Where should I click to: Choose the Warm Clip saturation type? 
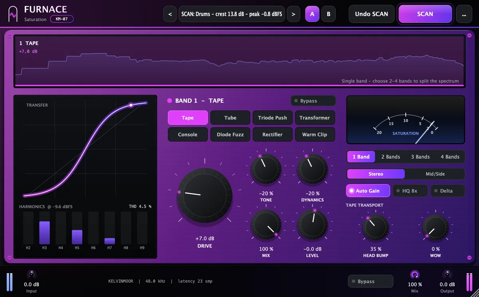[315, 135]
